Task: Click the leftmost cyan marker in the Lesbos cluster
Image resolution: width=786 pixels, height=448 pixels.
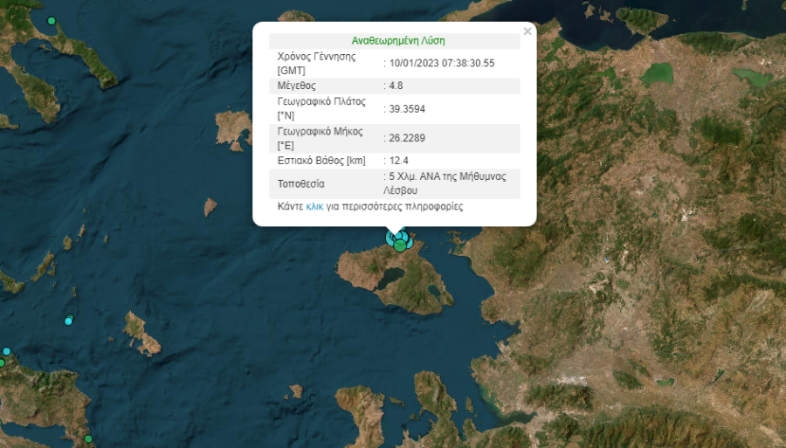Action: (x=390, y=238)
